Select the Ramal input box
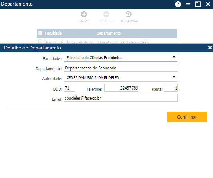Screen dimensions: 213x178 click(x=171, y=88)
